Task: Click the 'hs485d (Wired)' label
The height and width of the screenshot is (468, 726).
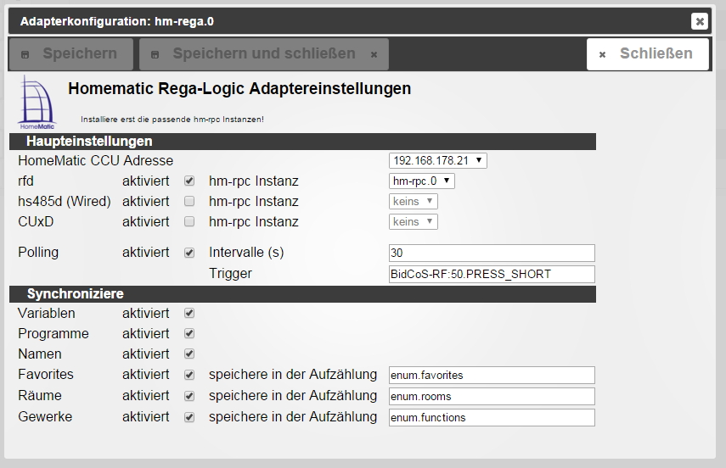Action: tap(65, 202)
